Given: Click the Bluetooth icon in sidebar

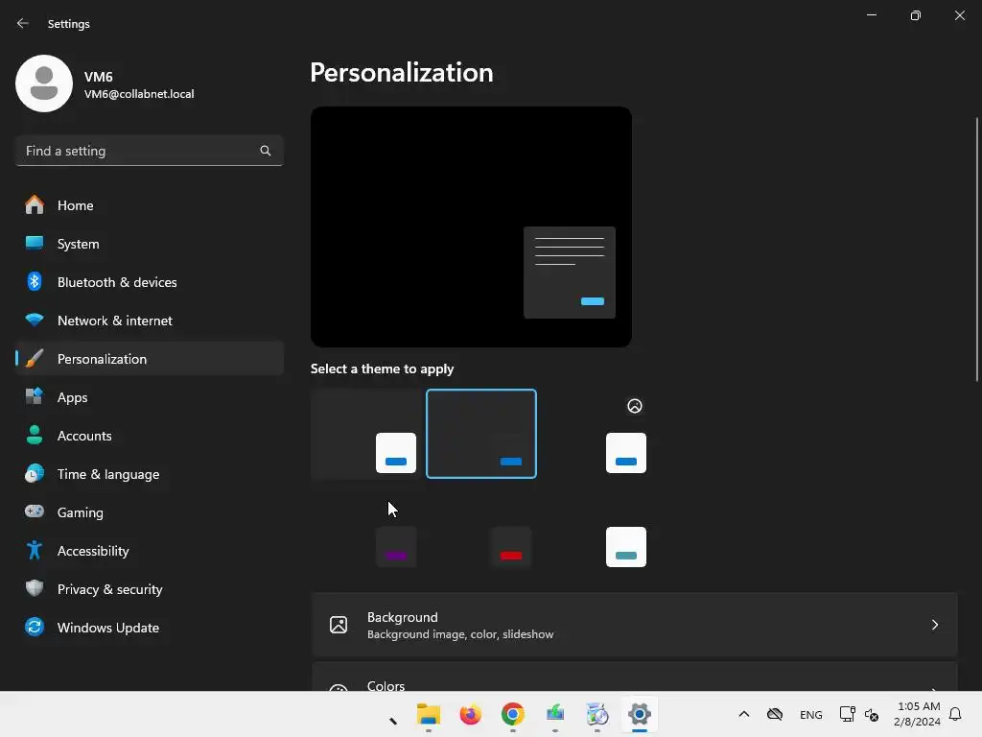Looking at the screenshot, I should click(x=35, y=281).
